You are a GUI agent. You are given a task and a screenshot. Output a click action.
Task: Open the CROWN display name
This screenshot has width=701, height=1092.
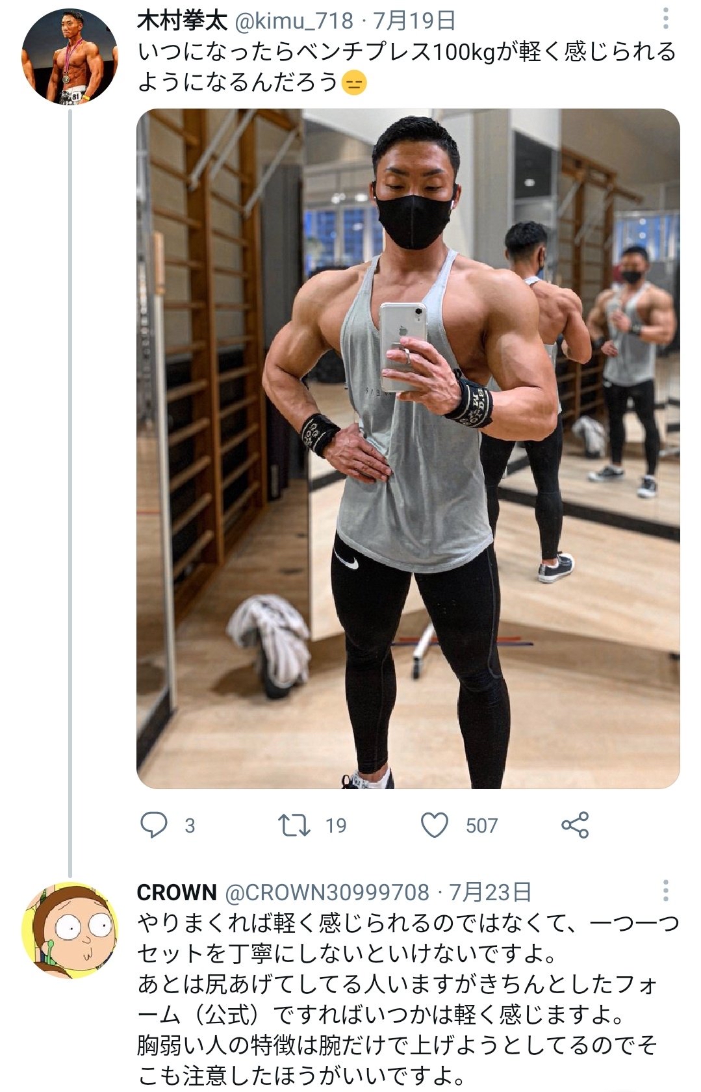tap(177, 892)
